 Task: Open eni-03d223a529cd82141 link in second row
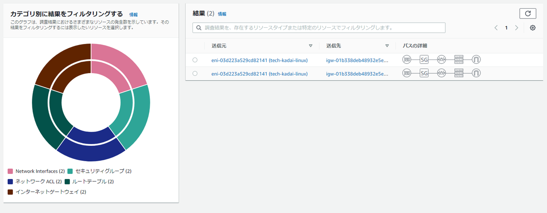tap(259, 74)
